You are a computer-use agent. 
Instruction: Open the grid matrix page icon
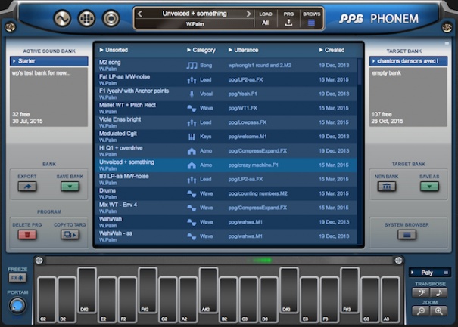(x=87, y=18)
